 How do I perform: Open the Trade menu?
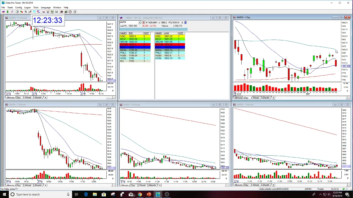tap(10, 7)
